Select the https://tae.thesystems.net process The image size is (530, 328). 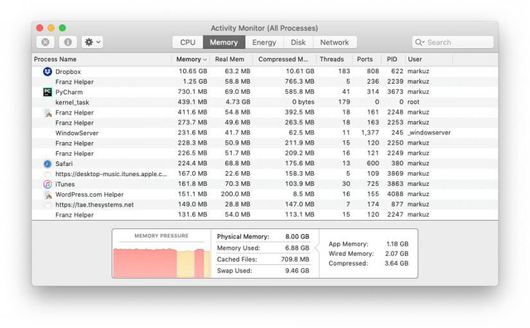[x=265, y=205]
